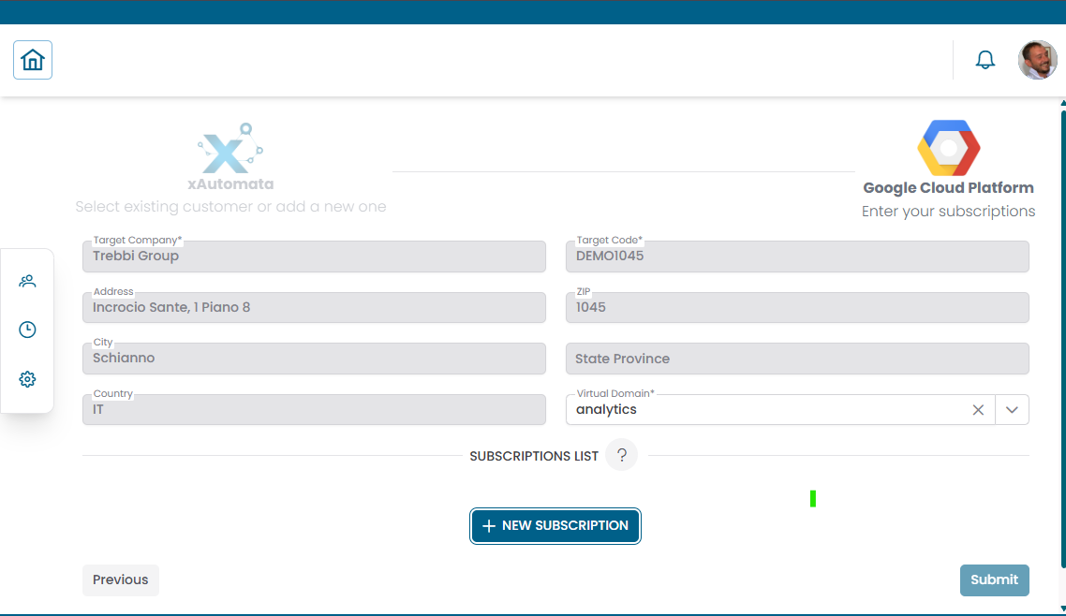Open the customers icon in the left sidebar
The image size is (1066, 616).
[x=27, y=281]
